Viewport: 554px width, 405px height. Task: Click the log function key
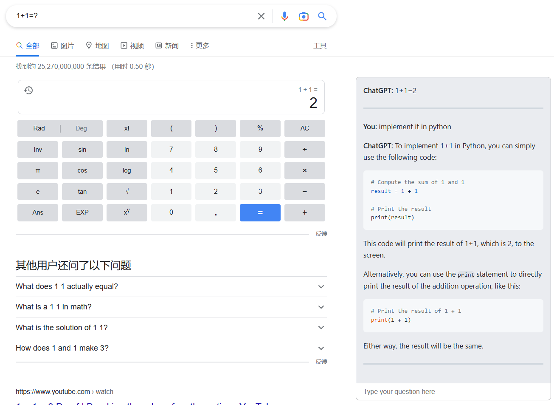(127, 170)
